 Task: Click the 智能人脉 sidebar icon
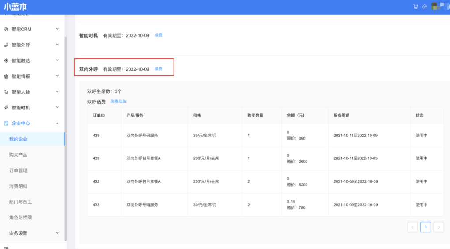[x=6, y=92]
